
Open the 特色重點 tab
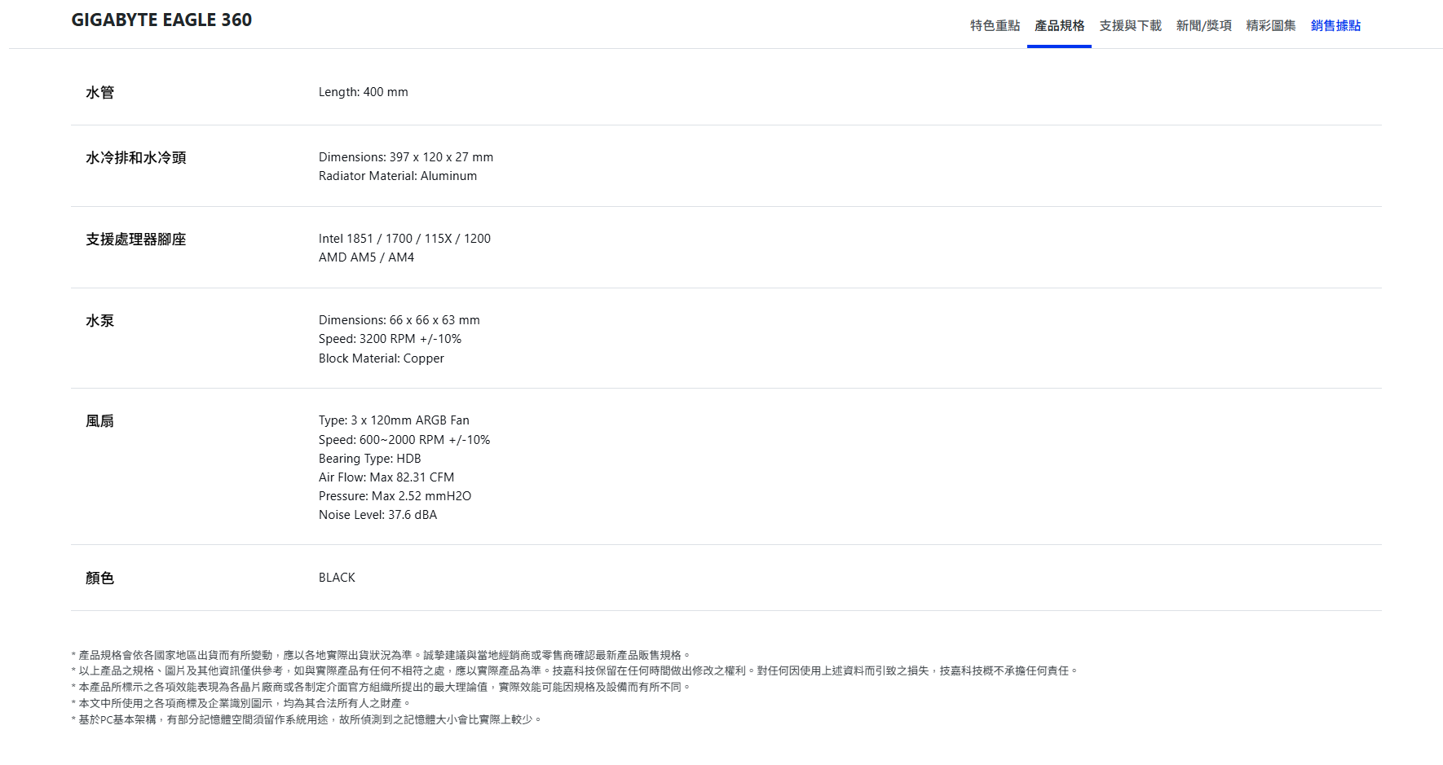point(995,26)
